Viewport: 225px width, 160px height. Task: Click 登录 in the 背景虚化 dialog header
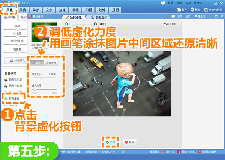pos(180,16)
